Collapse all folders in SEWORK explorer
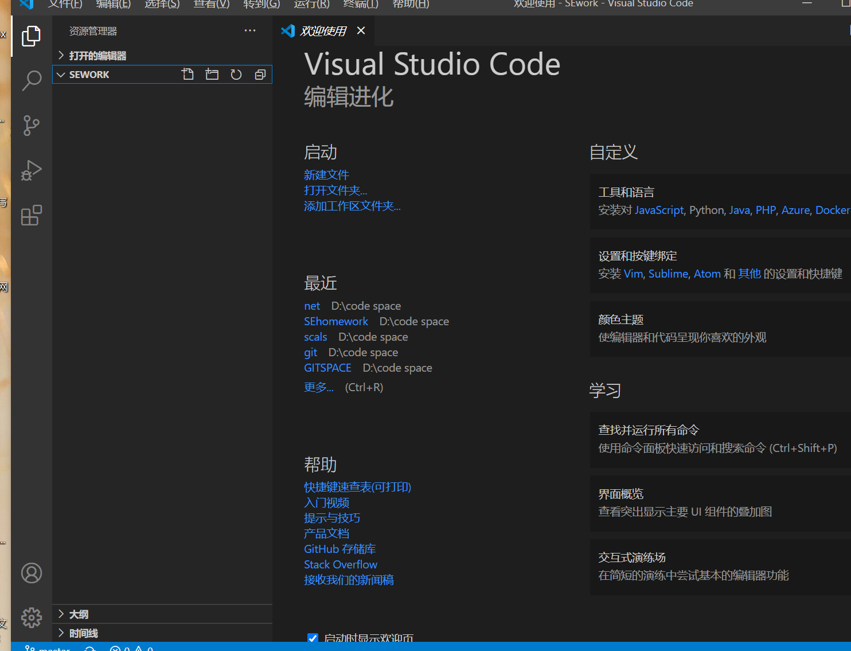This screenshot has width=851, height=651. coord(260,74)
